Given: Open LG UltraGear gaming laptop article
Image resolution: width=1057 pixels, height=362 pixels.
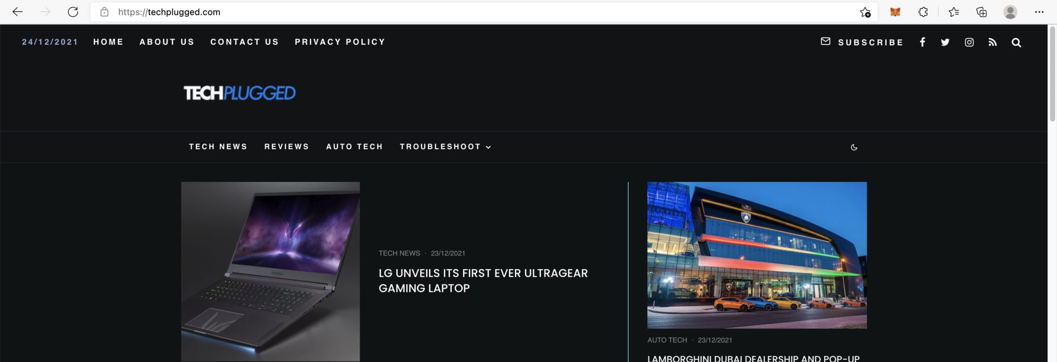Looking at the screenshot, I should point(483,280).
